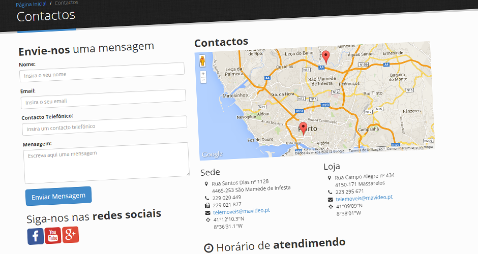Click Loja coordinate 41°09'09"N

(349, 206)
